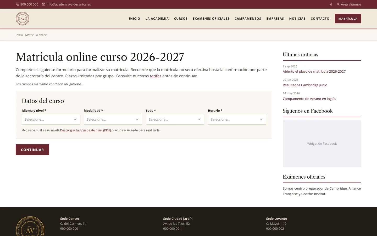377x236 pixels.
Task: Expand the Horario selection dropdown
Action: point(237,119)
